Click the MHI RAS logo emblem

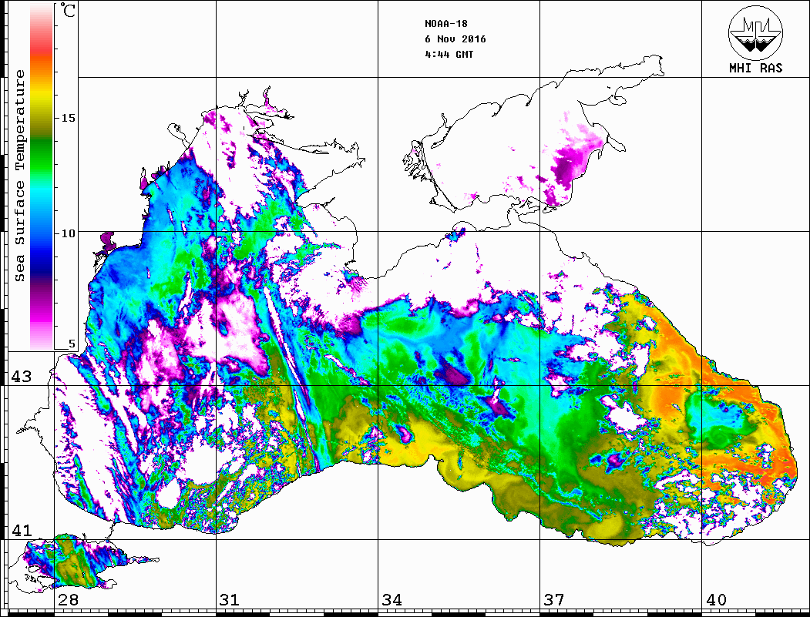tap(755, 32)
